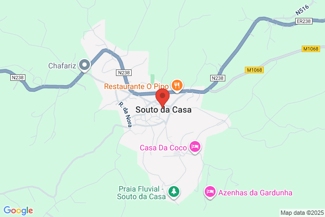The width and height of the screenshot is (325, 217).
Task: Select the upper M1068 yellow road badge
Action: [x=311, y=49]
